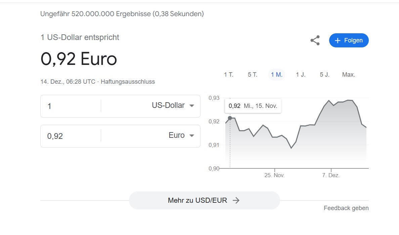Click the Feedback geben link
The image size is (399, 235).
click(346, 208)
